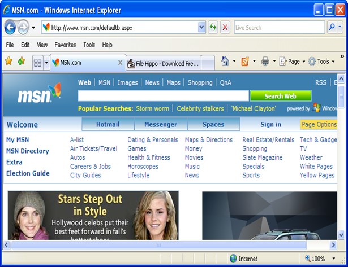Expand the Home button dropdown arrow
This screenshot has height=267, width=348.
[234, 61]
